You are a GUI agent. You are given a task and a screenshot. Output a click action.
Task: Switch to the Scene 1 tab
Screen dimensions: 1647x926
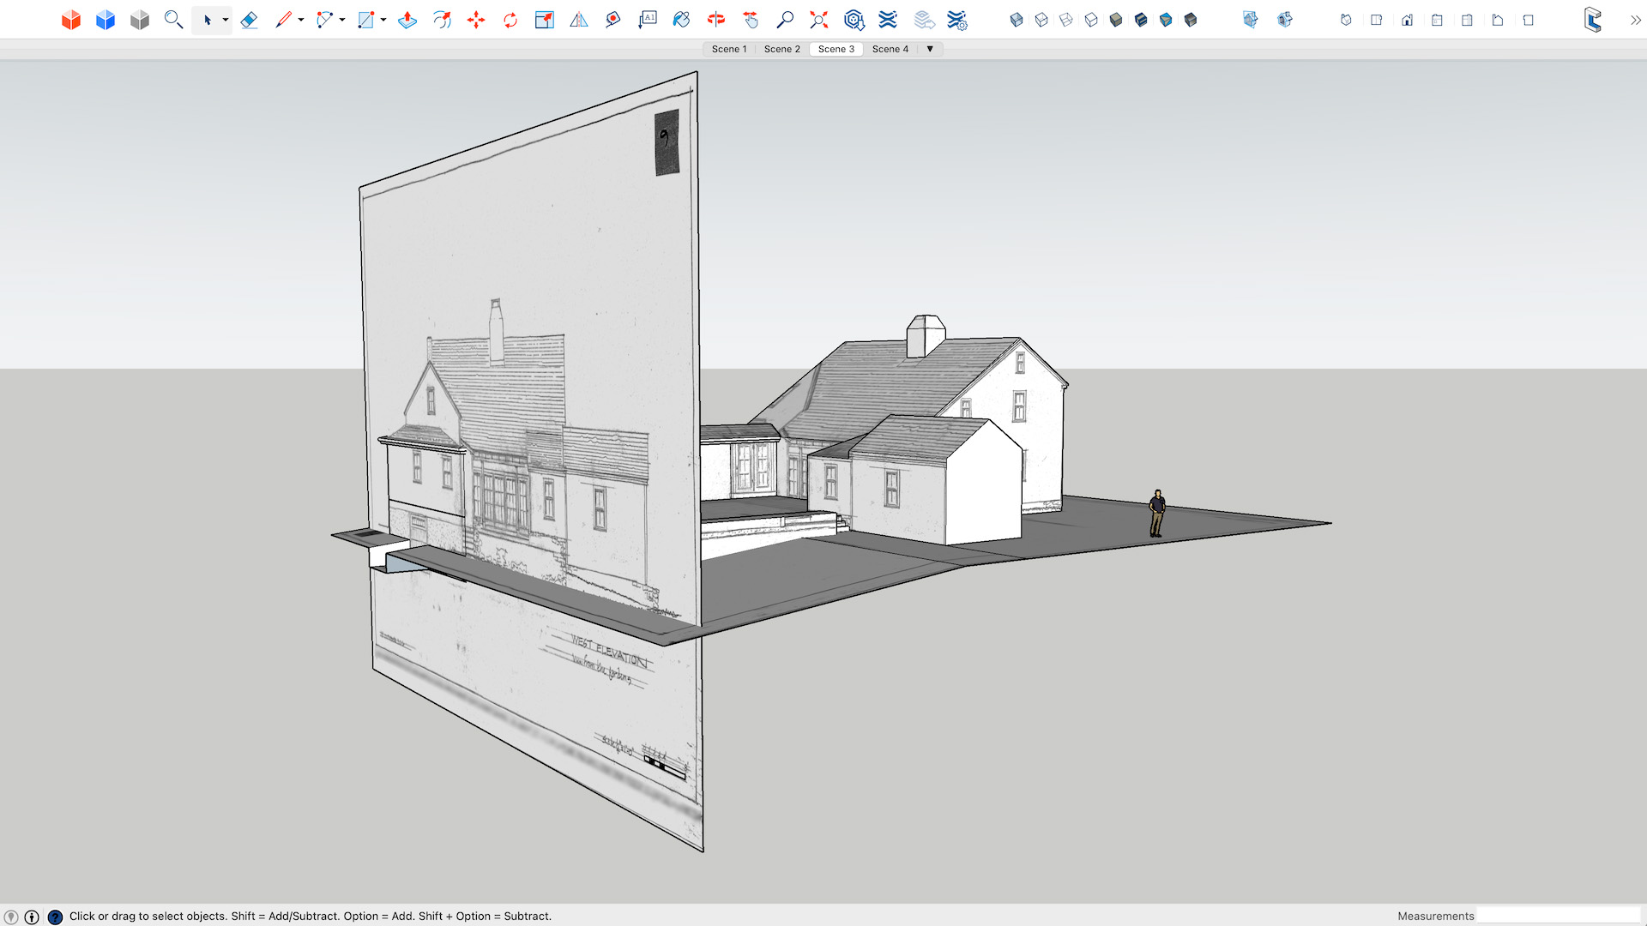point(729,49)
